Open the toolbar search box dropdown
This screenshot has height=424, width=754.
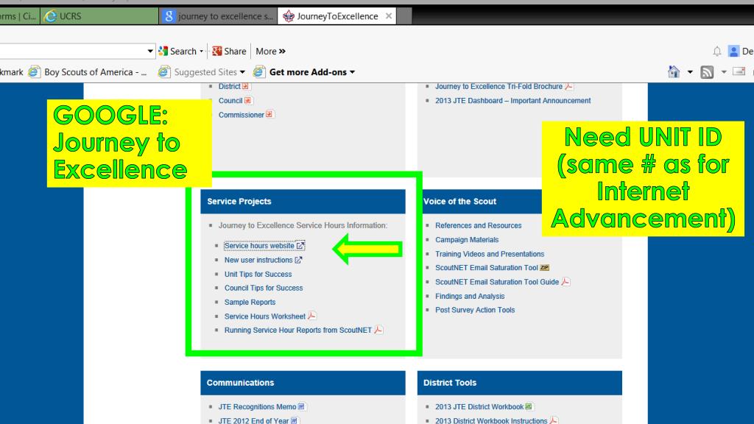150,51
